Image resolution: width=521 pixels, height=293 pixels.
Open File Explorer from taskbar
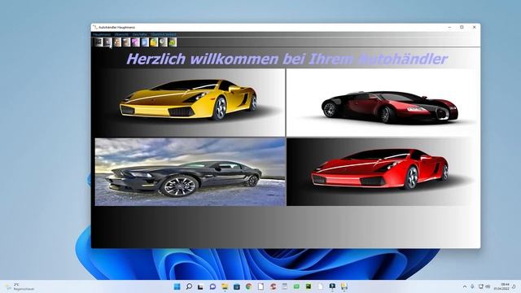click(225, 286)
